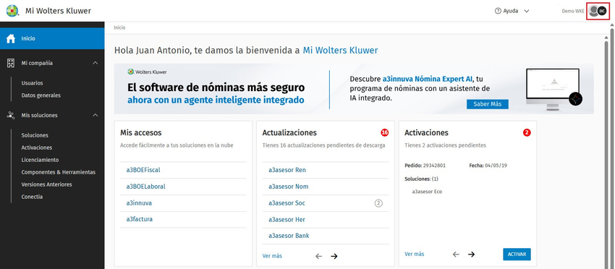Screen dimensions: 615x269
Task: Open Activaciones in the sidebar
Action: 37,148
